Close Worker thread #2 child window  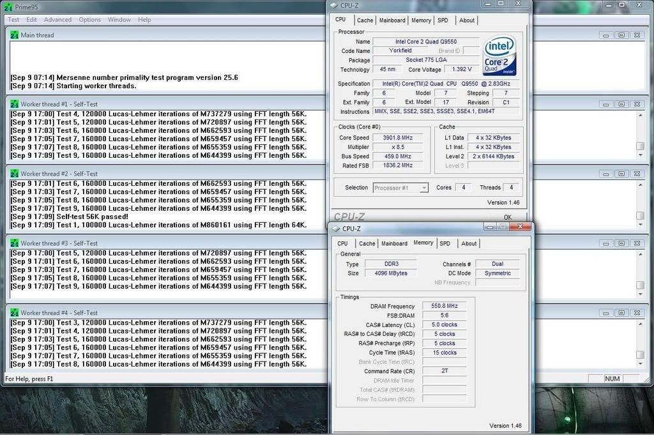click(x=637, y=174)
